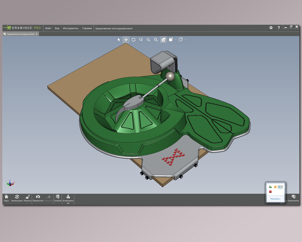The width and height of the screenshot is (302, 242).
Task: Click the question mark help icon
Action: pyautogui.click(x=279, y=28)
